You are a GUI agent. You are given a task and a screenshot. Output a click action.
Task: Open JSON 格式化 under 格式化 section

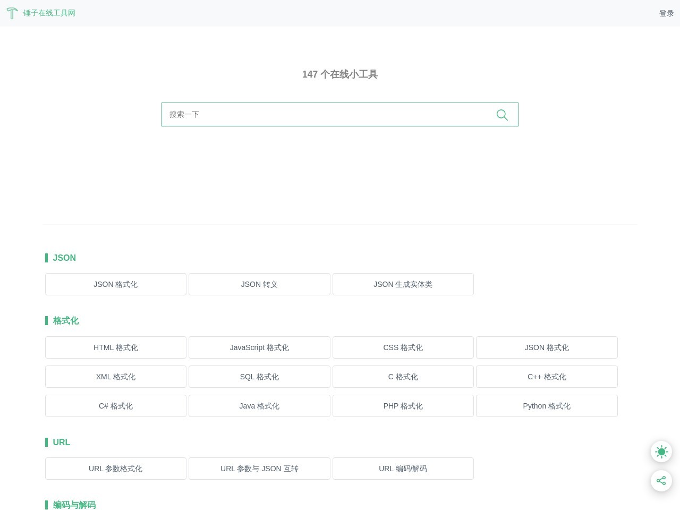coord(547,347)
